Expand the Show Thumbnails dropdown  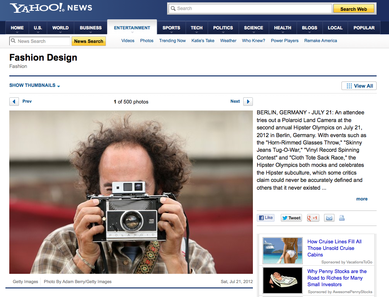click(35, 85)
